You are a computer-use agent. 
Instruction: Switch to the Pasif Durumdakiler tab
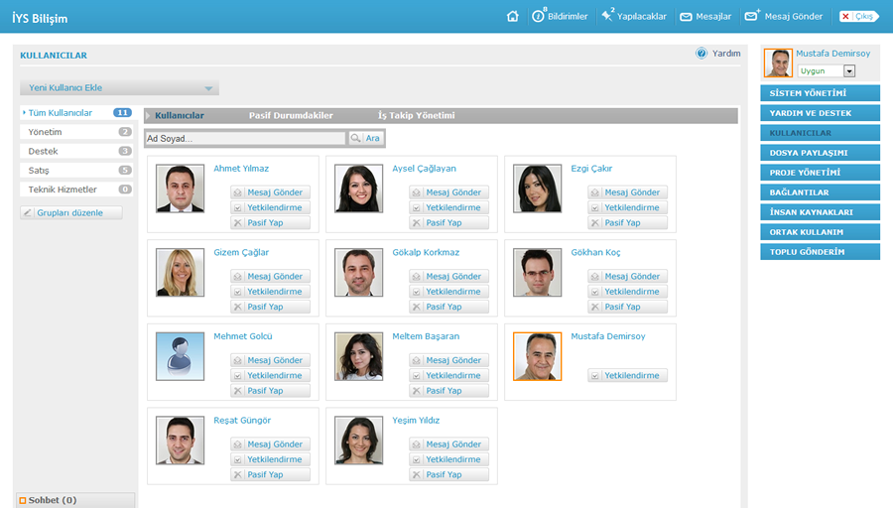[x=291, y=116]
